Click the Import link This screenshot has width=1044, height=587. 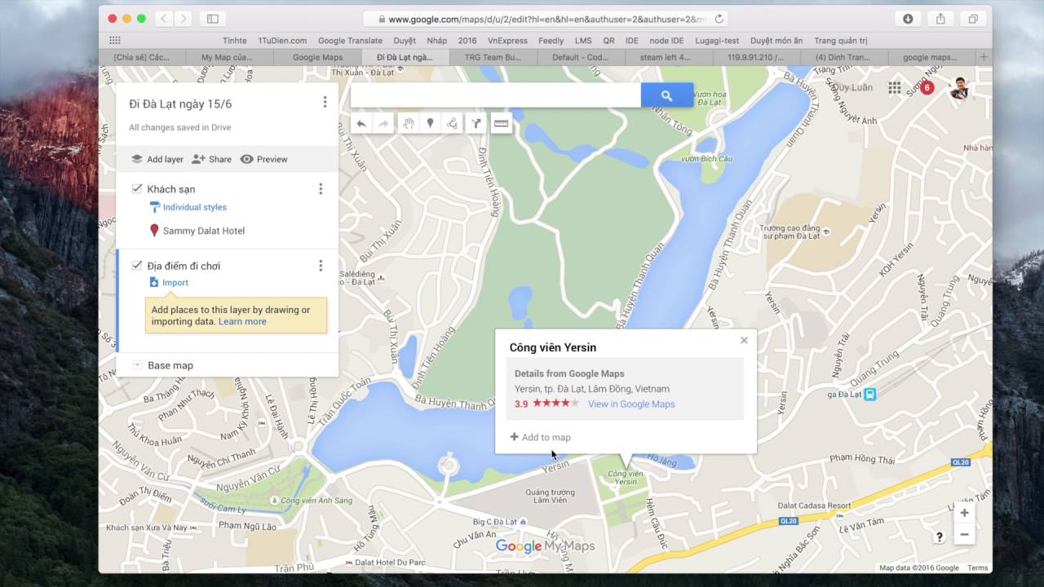point(169,283)
